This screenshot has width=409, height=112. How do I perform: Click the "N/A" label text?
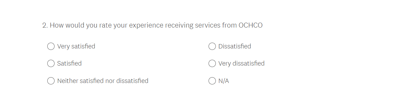tap(224, 81)
